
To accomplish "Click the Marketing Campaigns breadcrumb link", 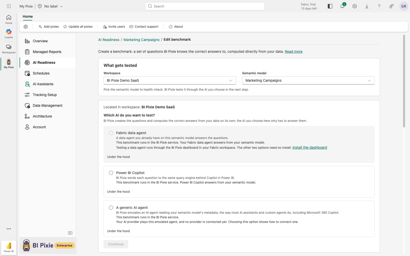I will [x=141, y=40].
